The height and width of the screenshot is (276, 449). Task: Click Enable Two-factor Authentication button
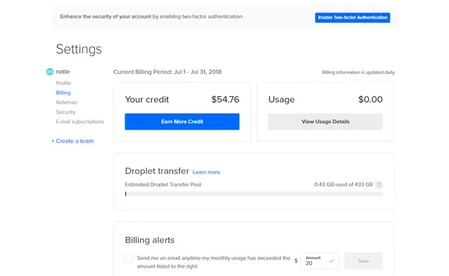tap(353, 18)
